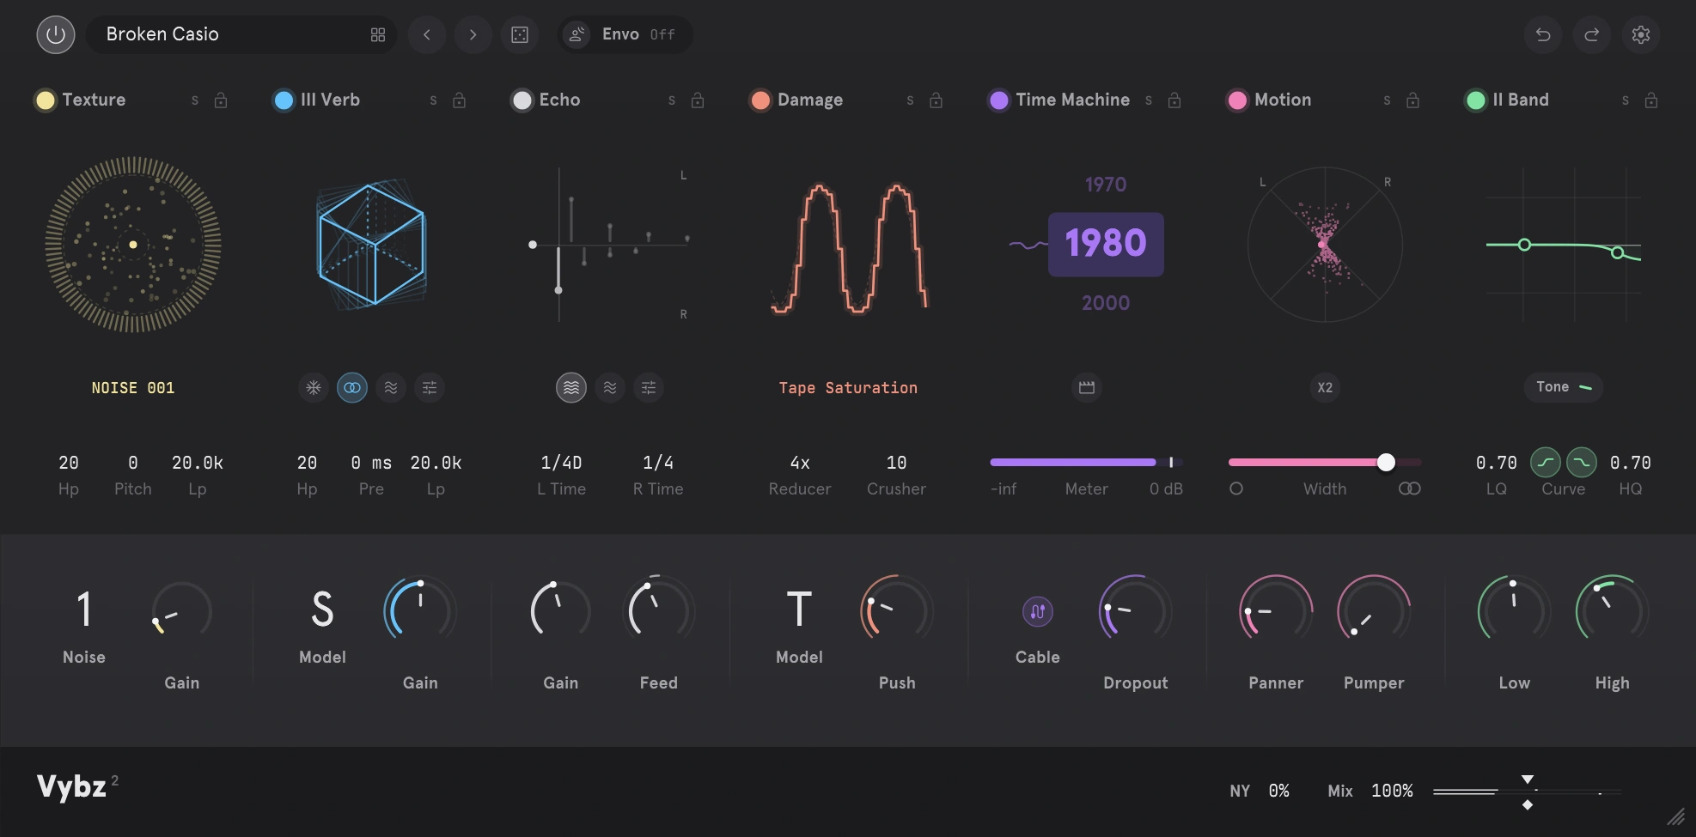The image size is (1696, 837).
Task: Open the Tone mode selector
Action: tap(1564, 387)
